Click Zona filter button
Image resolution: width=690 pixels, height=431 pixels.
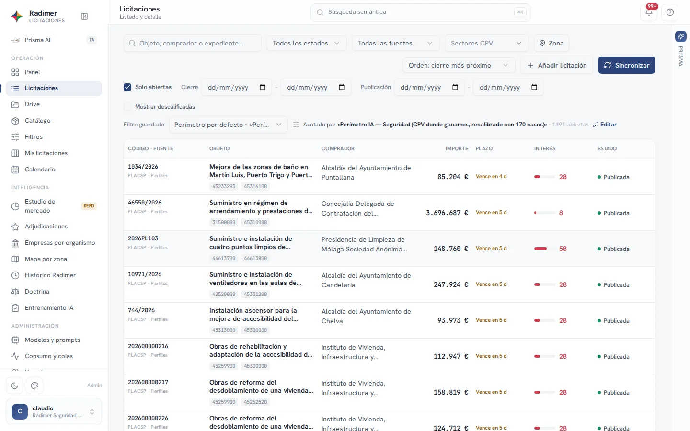click(552, 43)
